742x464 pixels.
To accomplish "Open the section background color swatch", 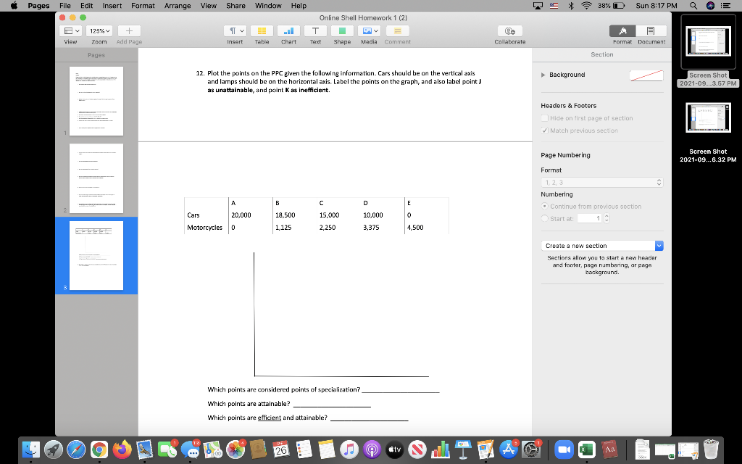I will click(646, 75).
